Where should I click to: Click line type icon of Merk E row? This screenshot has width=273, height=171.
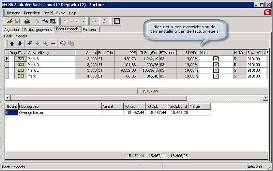20,70
